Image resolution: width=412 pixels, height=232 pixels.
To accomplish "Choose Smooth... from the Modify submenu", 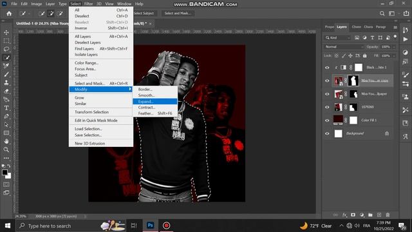I will (x=154, y=95).
